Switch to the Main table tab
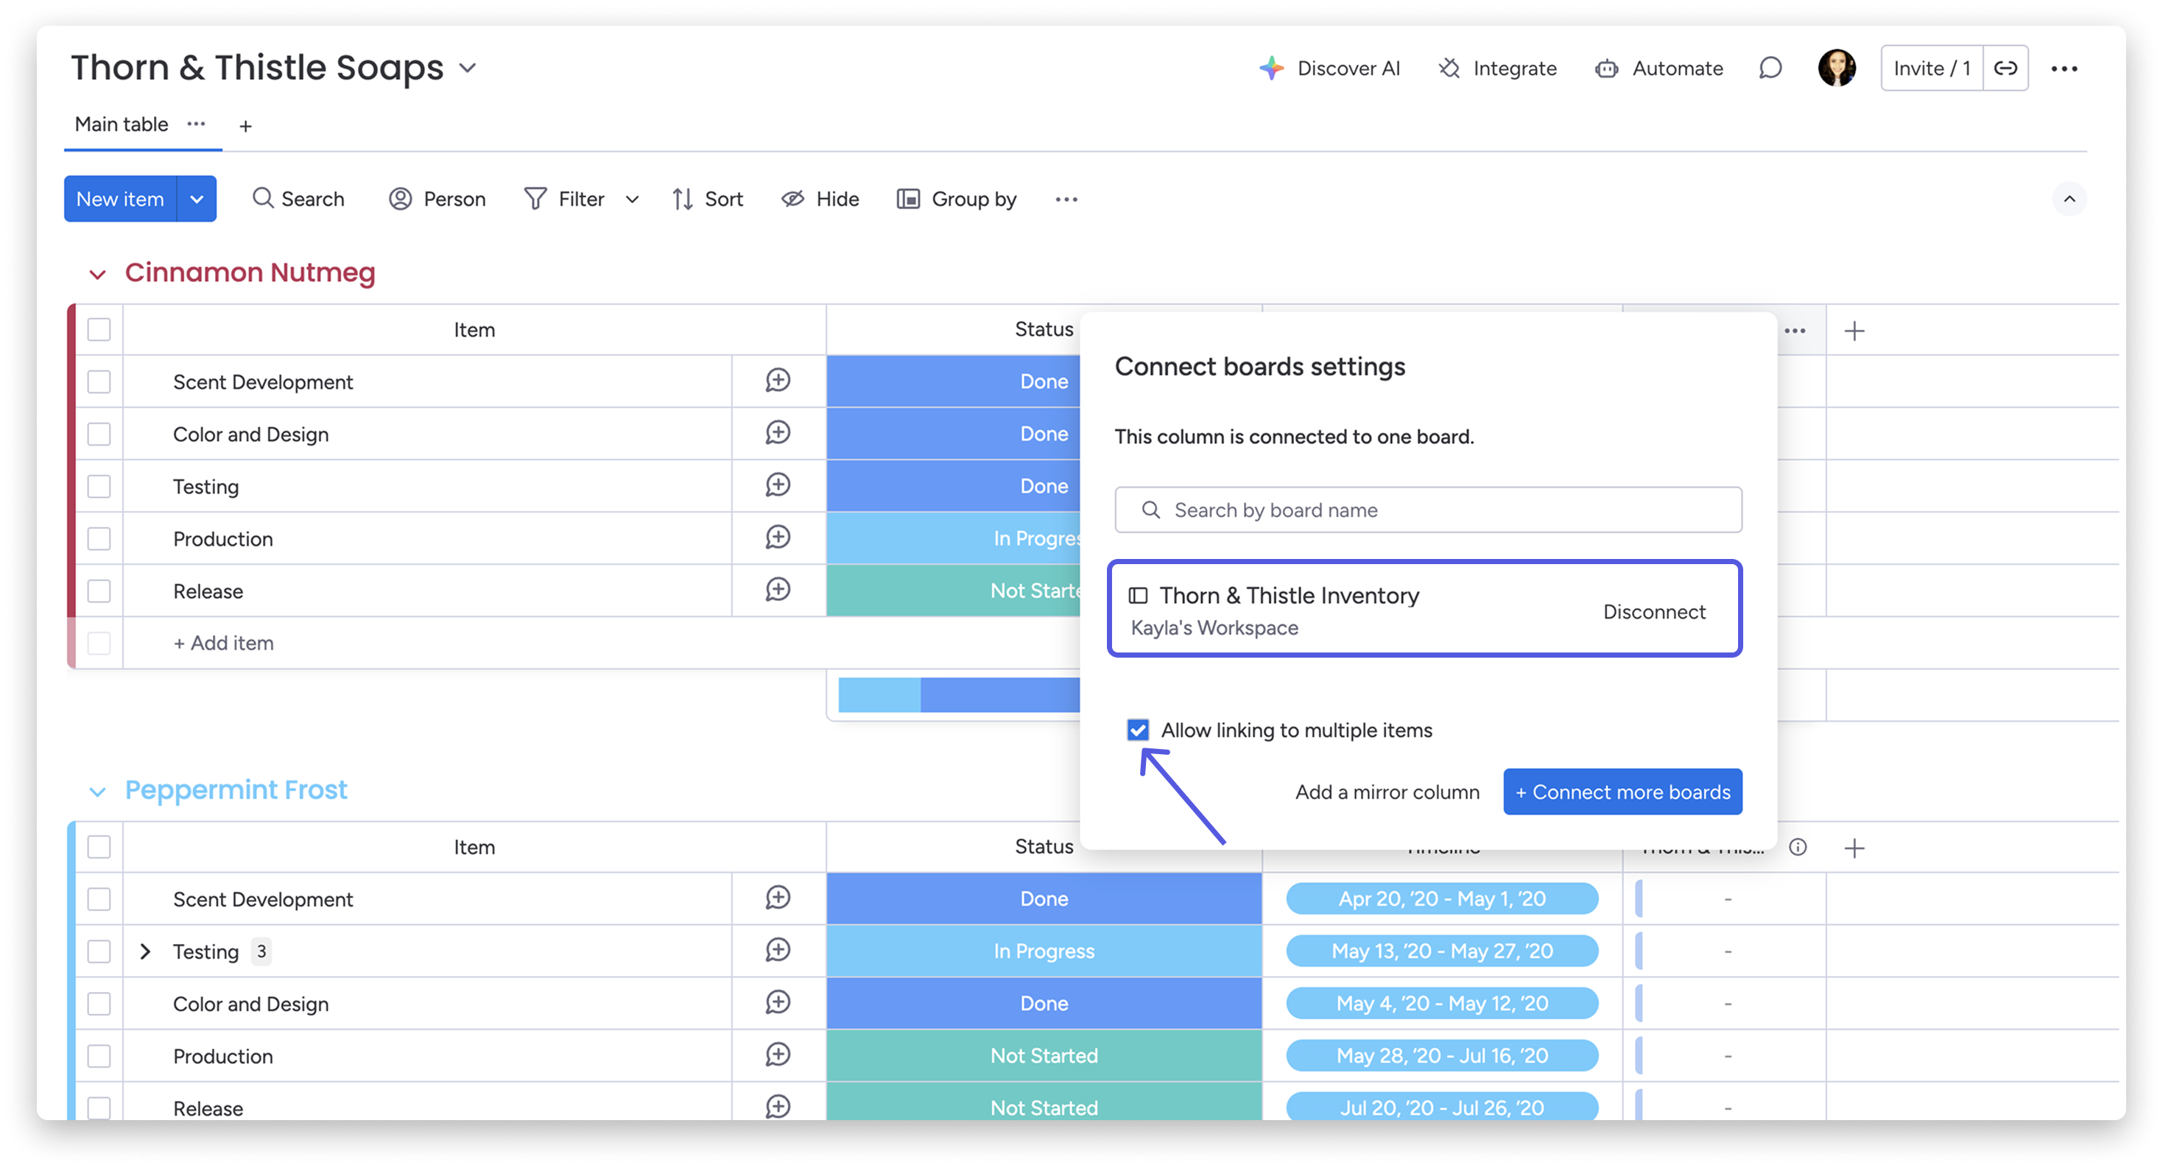 point(120,124)
